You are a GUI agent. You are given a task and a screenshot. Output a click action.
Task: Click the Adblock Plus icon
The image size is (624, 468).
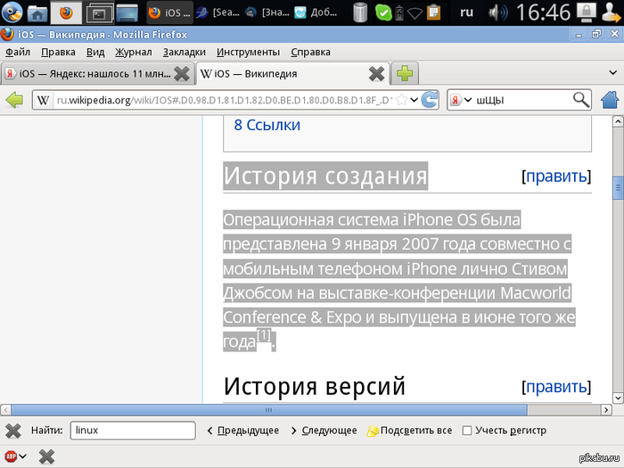coord(10,456)
